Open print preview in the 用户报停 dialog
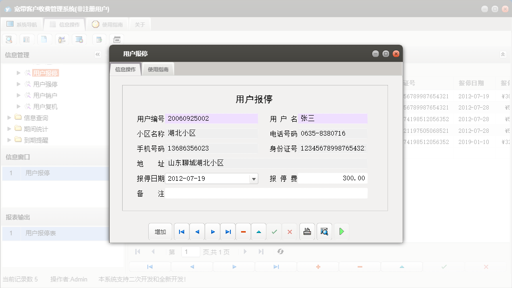Image resolution: width=512 pixels, height=288 pixels. (324, 232)
